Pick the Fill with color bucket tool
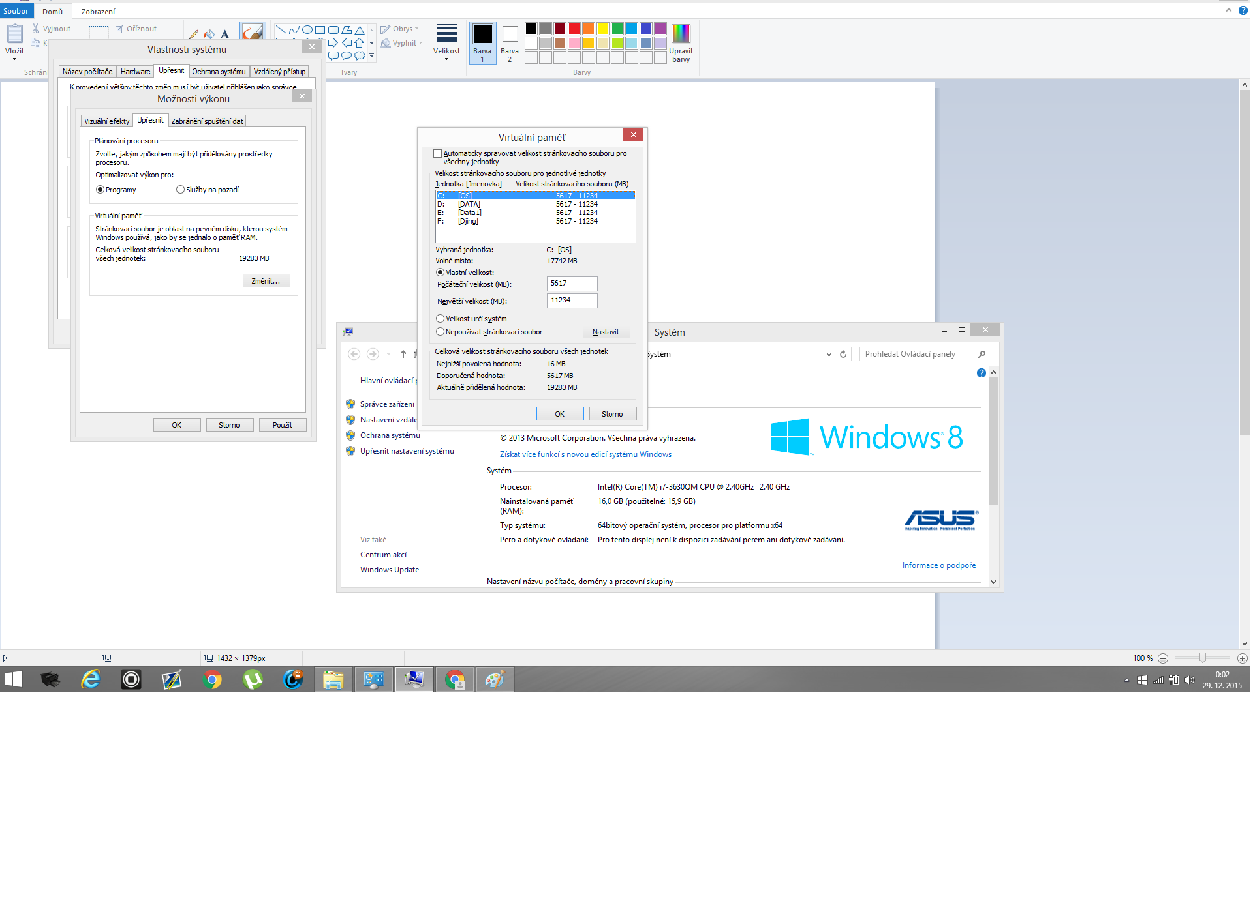This screenshot has height=899, width=1253. point(209,34)
